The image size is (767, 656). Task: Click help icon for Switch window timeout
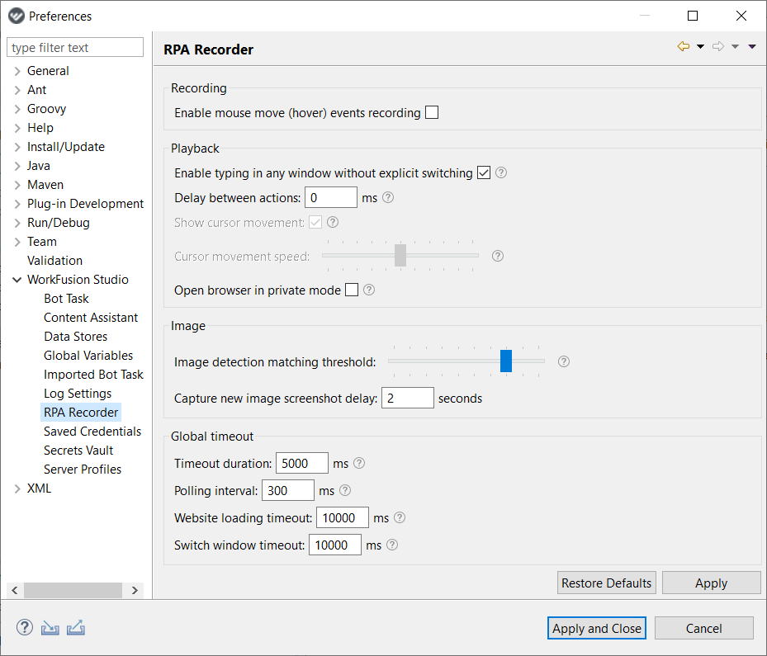pyautogui.click(x=392, y=545)
